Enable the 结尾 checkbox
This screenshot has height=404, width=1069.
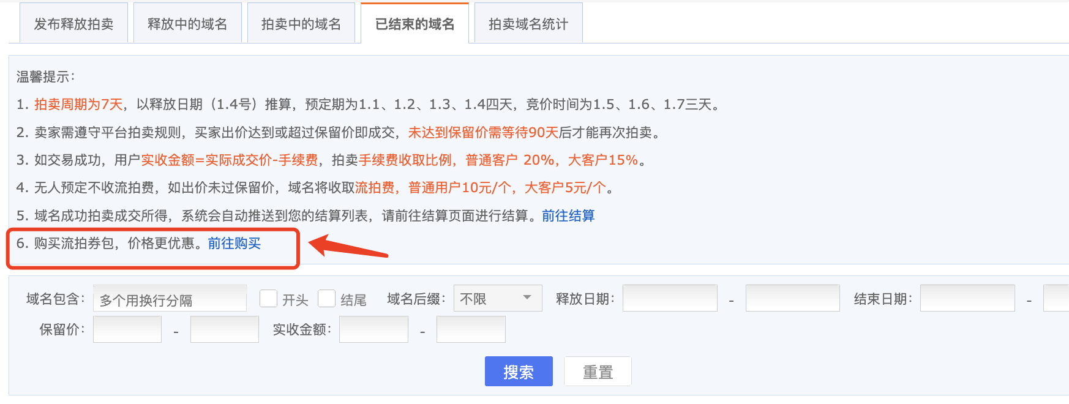[327, 298]
